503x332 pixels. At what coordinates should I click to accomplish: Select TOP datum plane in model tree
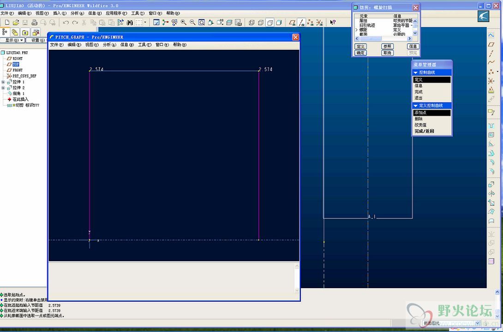[x=16, y=64]
